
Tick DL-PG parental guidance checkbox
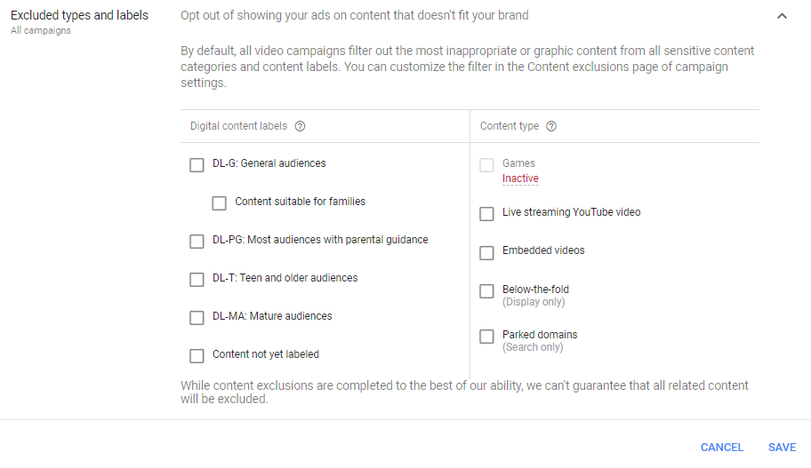pos(197,242)
